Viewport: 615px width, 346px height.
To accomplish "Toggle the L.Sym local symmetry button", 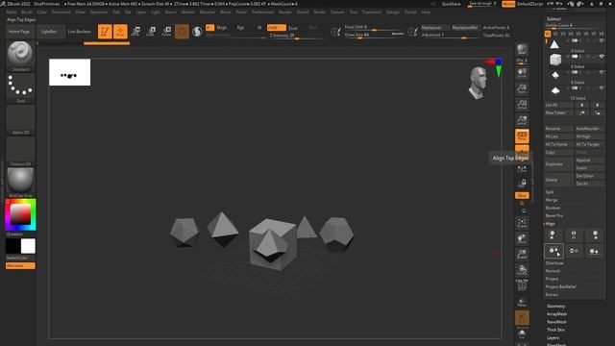I will [x=522, y=169].
